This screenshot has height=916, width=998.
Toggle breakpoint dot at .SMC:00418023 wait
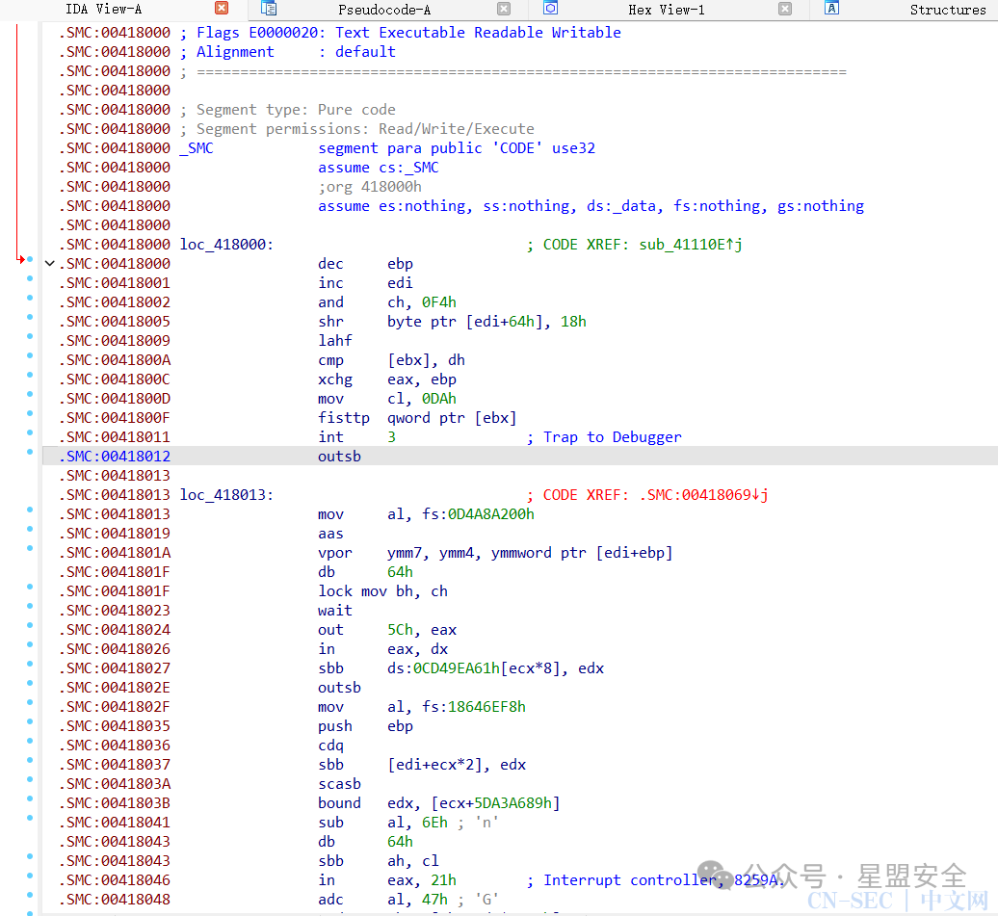click(x=30, y=606)
